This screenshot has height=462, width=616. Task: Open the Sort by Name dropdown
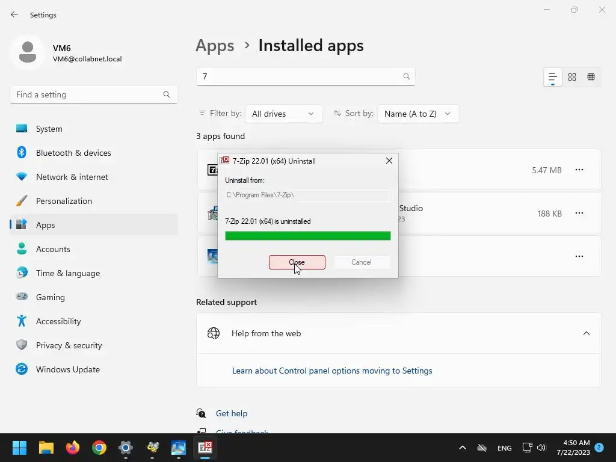tap(417, 114)
